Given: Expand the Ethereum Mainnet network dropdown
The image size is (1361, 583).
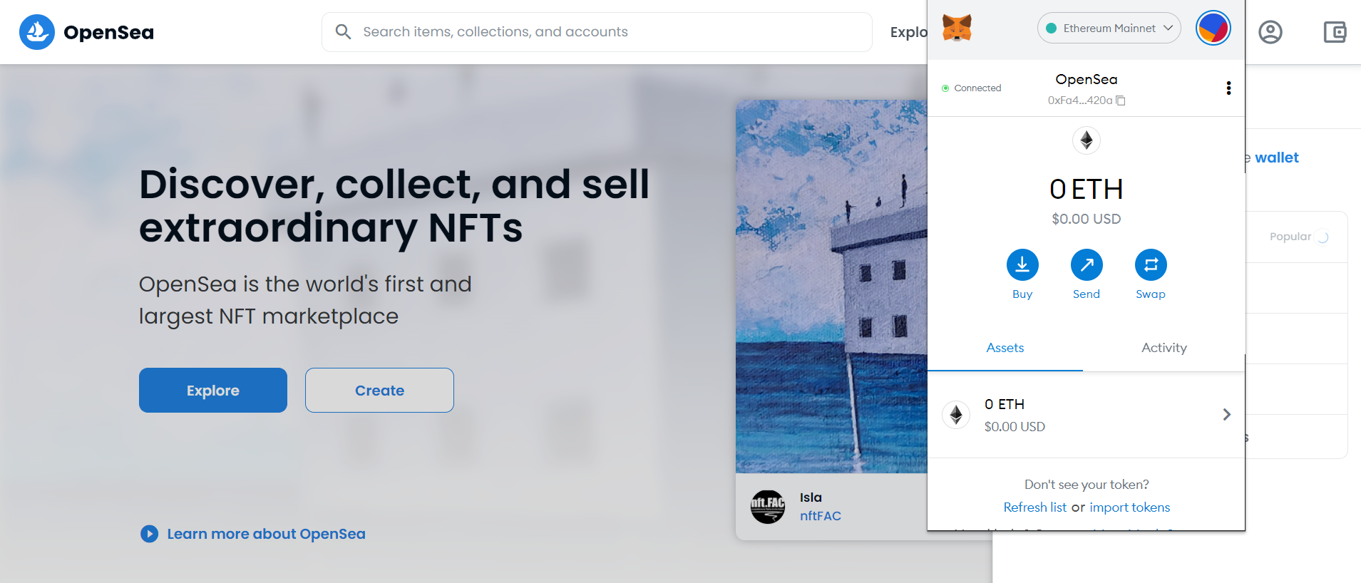Looking at the screenshot, I should tap(1109, 29).
